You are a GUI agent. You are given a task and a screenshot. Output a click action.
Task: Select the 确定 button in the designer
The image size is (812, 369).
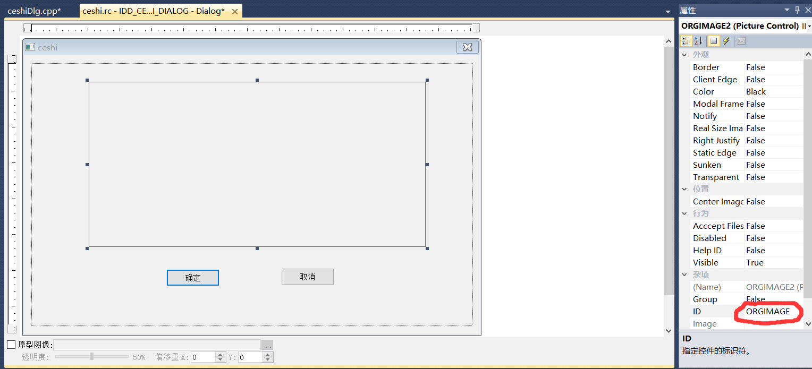pos(192,277)
